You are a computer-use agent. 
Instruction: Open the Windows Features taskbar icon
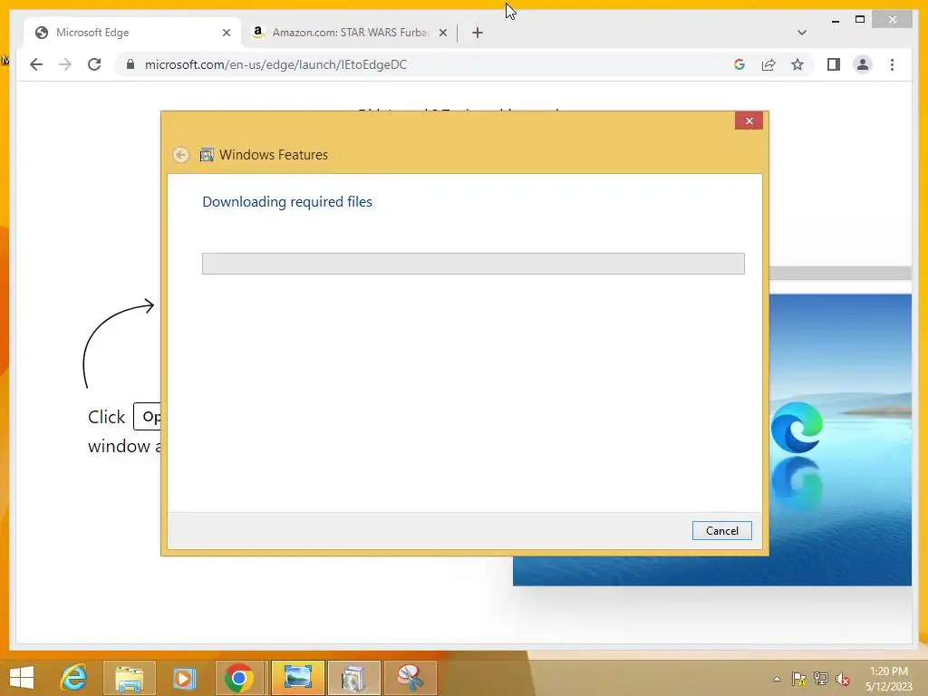[354, 678]
